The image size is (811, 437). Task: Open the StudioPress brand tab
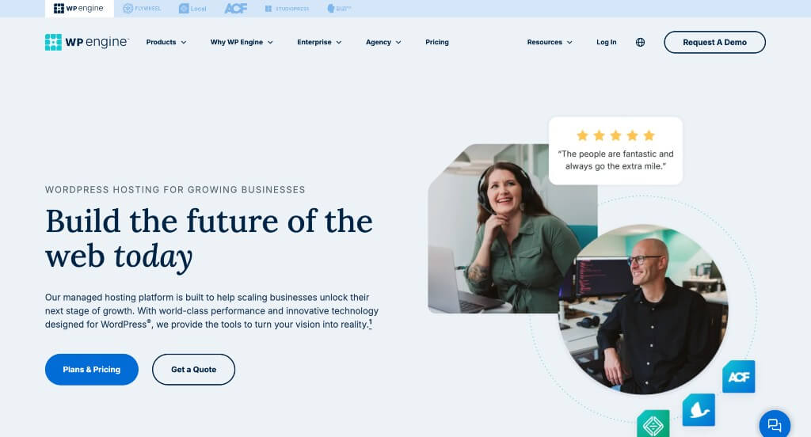pyautogui.click(x=287, y=8)
